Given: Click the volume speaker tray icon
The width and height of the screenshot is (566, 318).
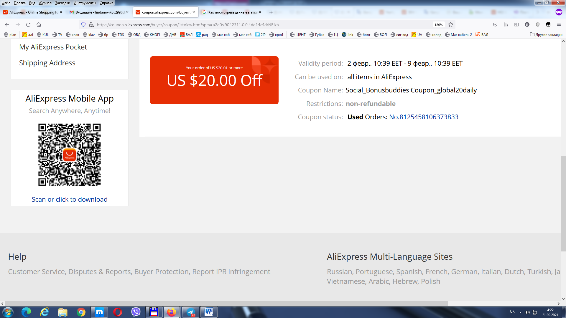Looking at the screenshot, I should pos(528,312).
